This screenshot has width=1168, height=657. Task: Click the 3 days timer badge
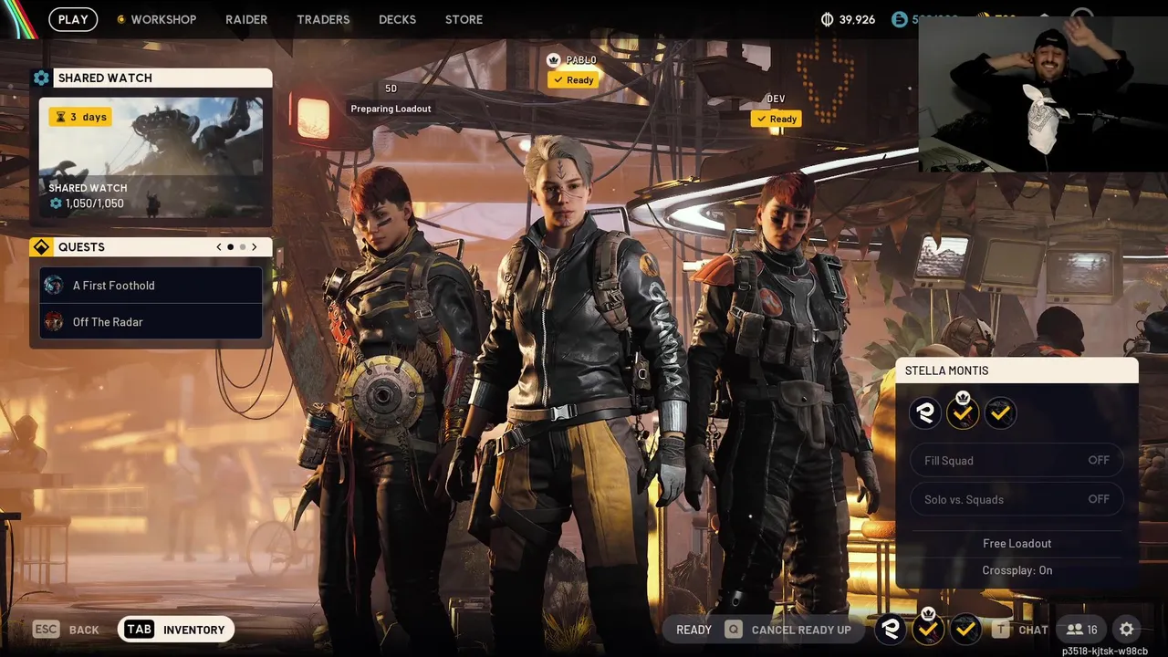click(x=80, y=117)
